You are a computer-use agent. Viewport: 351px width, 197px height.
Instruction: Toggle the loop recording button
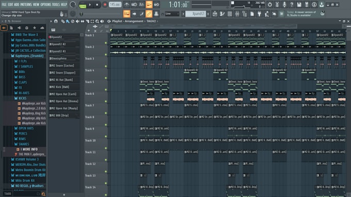(156, 5)
